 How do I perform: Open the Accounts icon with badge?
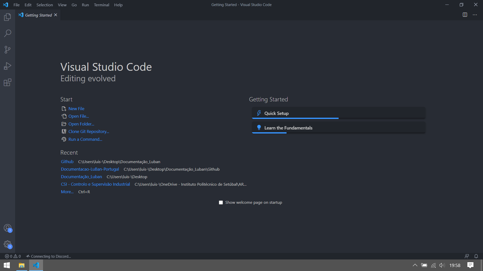click(x=8, y=228)
